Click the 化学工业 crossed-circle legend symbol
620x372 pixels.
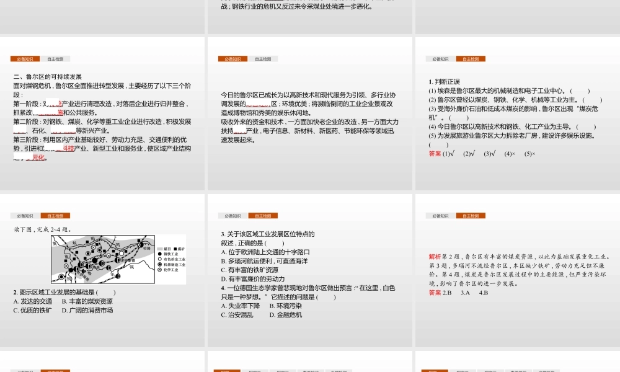point(159,269)
